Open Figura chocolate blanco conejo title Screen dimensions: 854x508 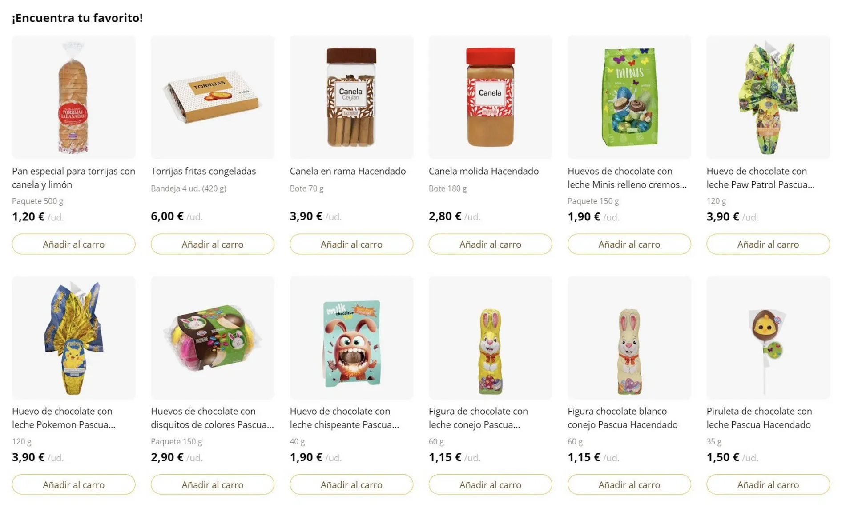pos(622,418)
